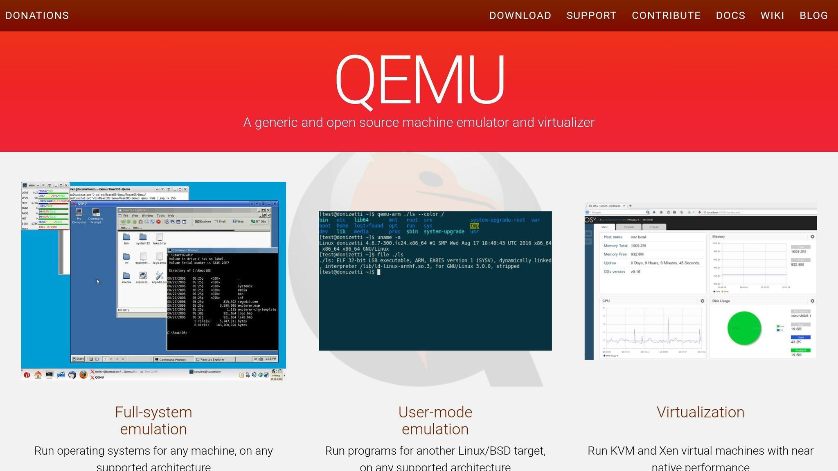Click text 'Run operating systems for any machine'
Screen dimensions: 838x471
tap(135, 451)
